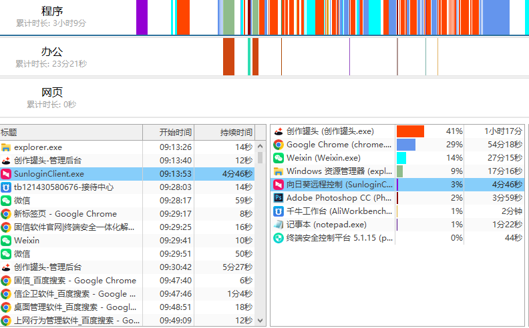Click the 终端安全控制平台 icon
The width and height of the screenshot is (529, 328).
pos(279,238)
